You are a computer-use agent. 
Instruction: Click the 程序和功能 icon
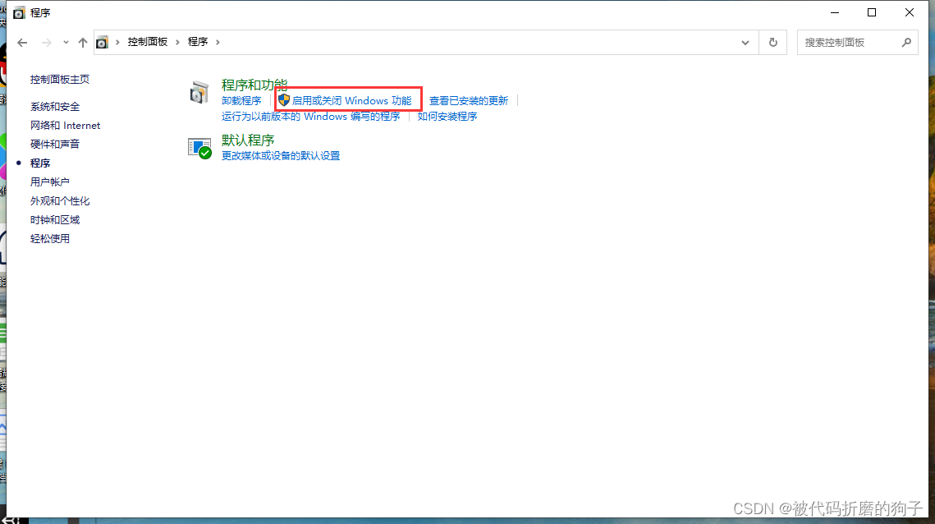click(x=199, y=93)
